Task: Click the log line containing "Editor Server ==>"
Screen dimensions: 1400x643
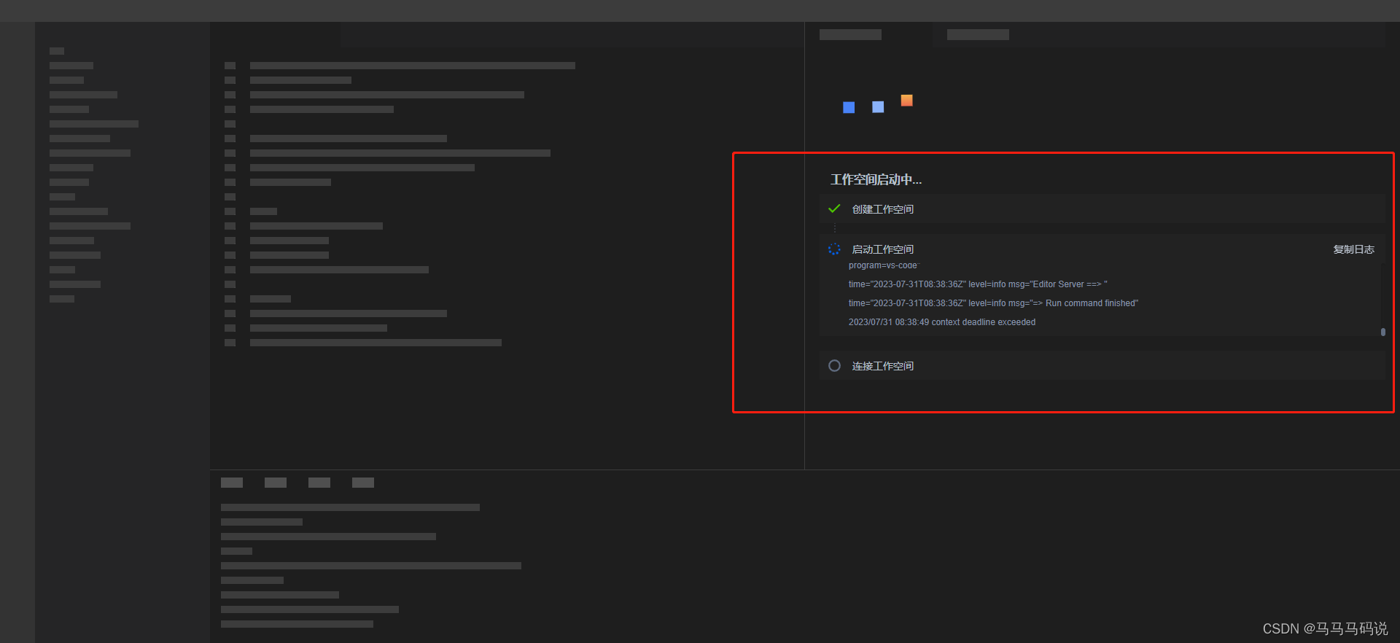Action: (978, 284)
